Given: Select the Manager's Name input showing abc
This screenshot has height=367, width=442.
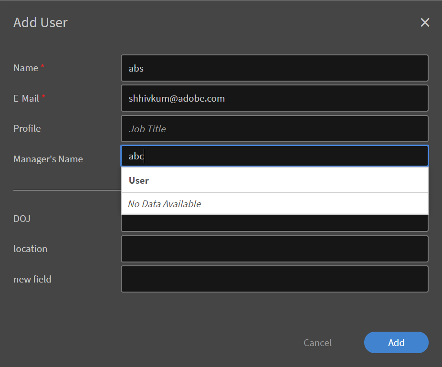Looking at the screenshot, I should pos(274,156).
